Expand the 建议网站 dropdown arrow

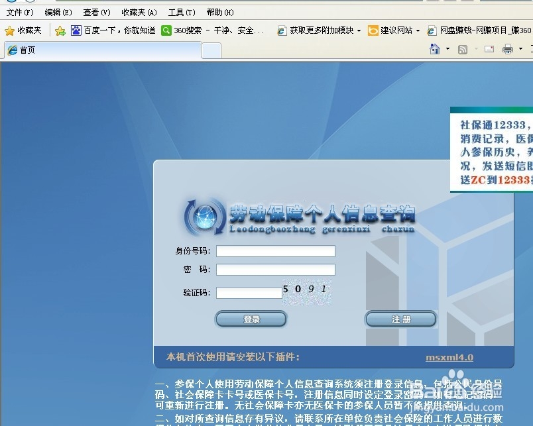[x=418, y=30]
